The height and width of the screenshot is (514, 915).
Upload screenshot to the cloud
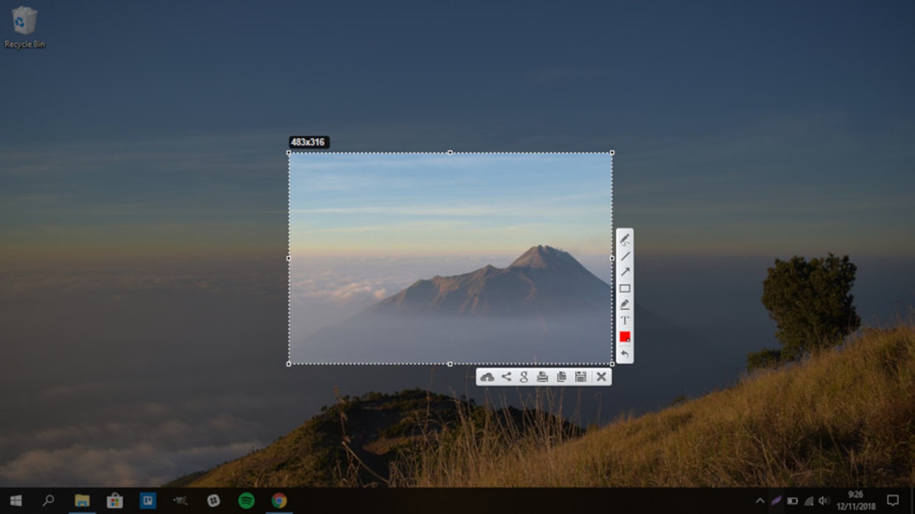(487, 377)
